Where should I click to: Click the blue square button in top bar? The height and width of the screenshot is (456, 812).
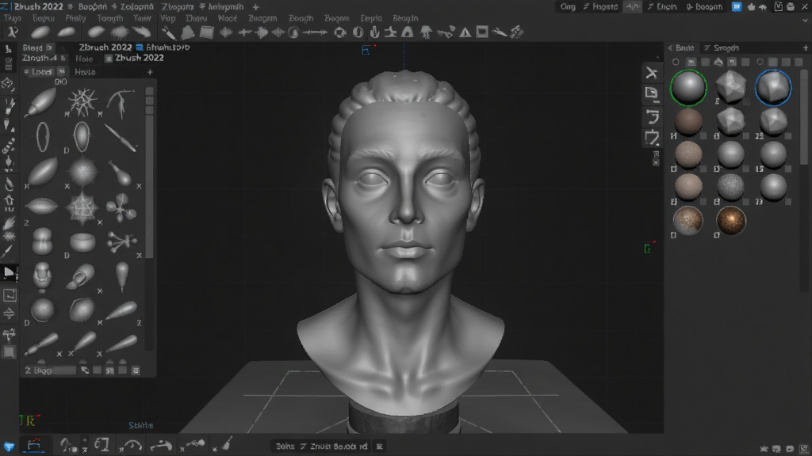[x=737, y=6]
